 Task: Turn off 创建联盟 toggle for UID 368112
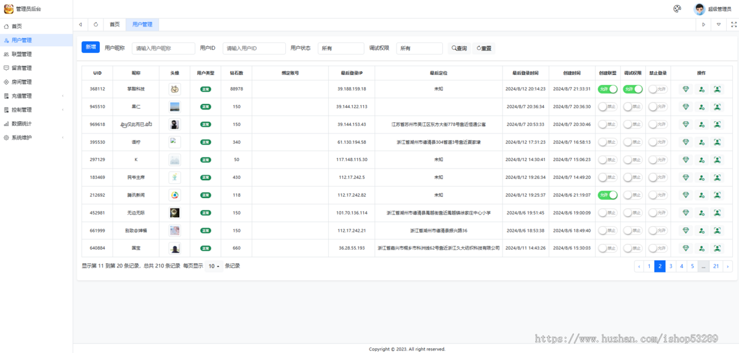point(607,89)
